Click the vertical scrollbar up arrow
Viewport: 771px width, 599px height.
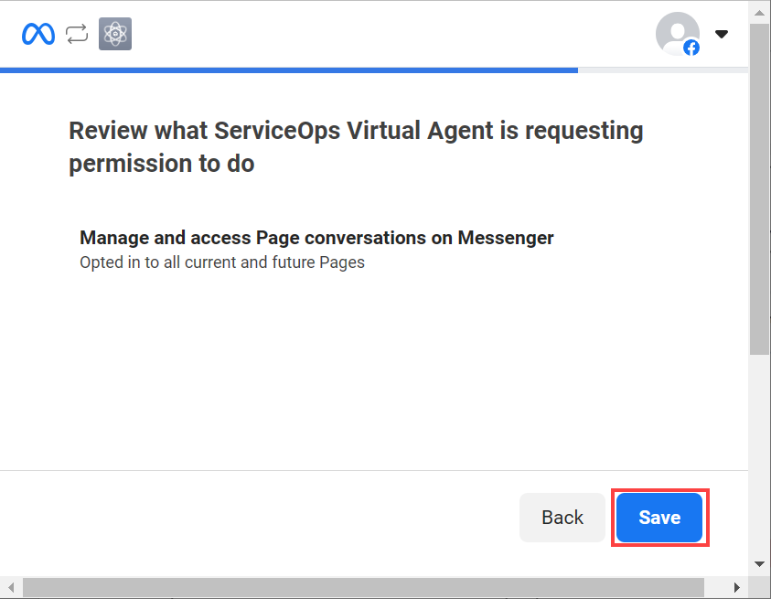coord(760,13)
